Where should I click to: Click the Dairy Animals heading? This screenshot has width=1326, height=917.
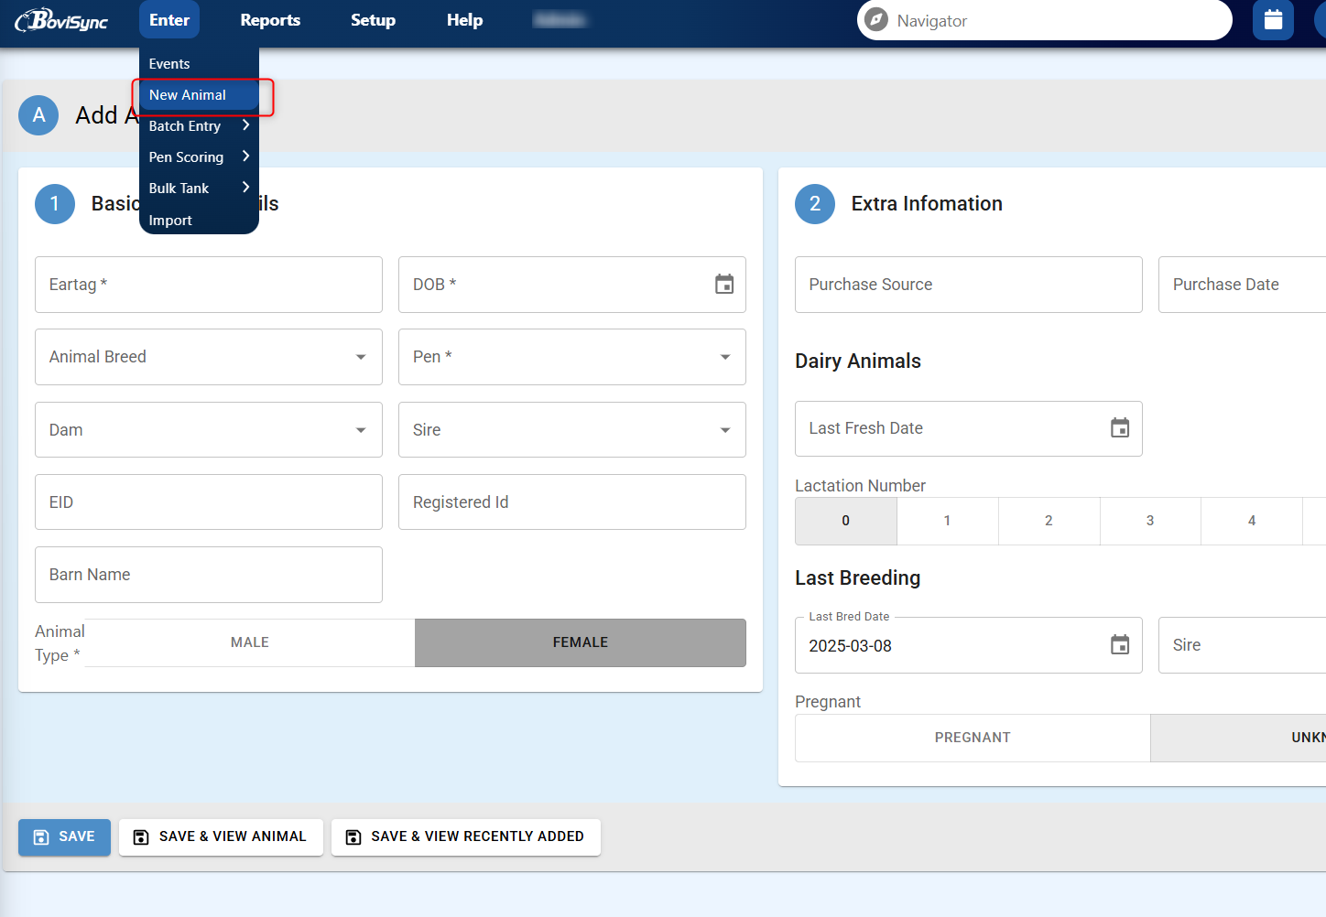click(x=858, y=361)
